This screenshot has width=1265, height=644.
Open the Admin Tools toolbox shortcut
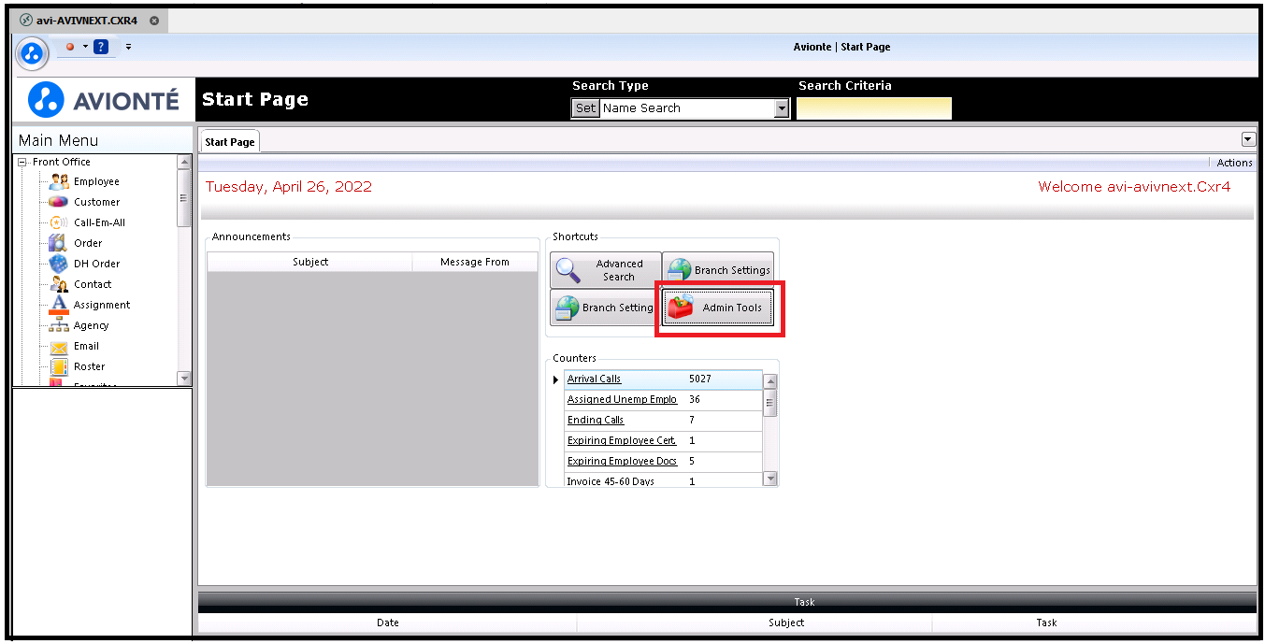[718, 308]
